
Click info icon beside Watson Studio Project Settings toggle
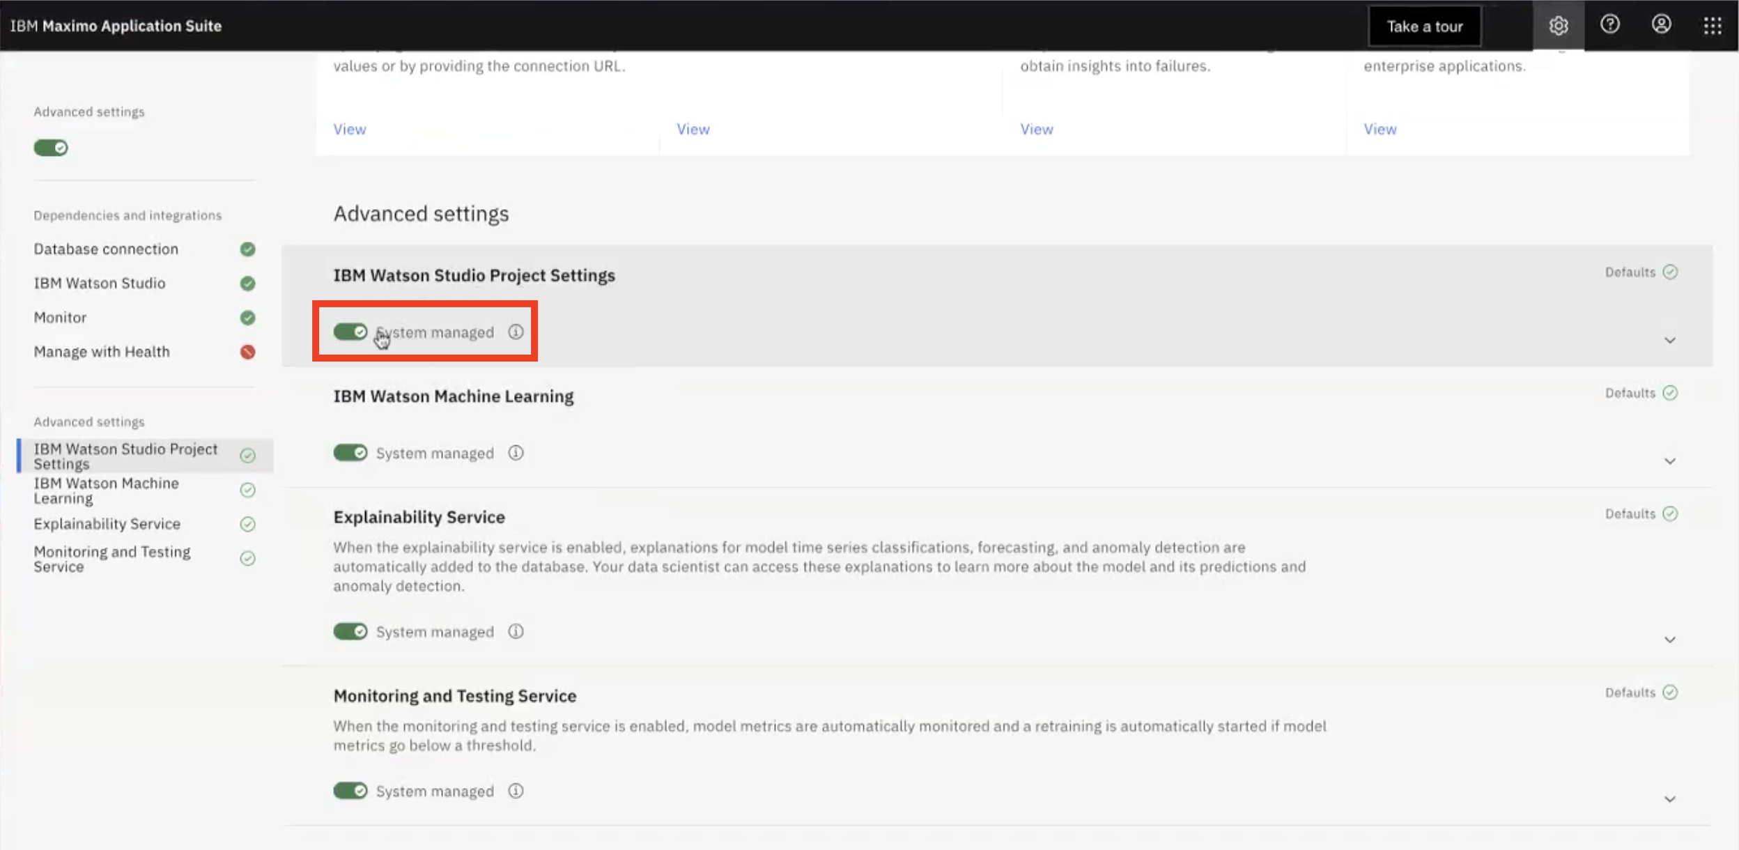(516, 332)
